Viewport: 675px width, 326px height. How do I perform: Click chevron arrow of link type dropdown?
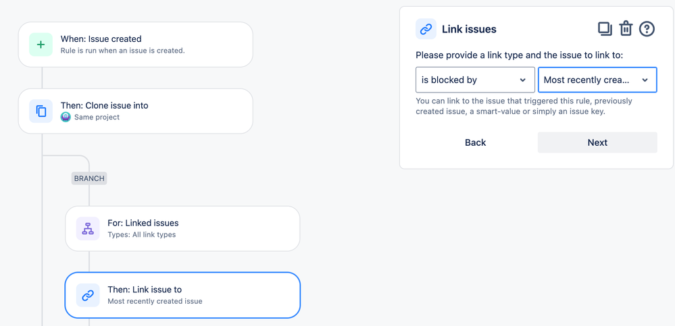coord(522,80)
